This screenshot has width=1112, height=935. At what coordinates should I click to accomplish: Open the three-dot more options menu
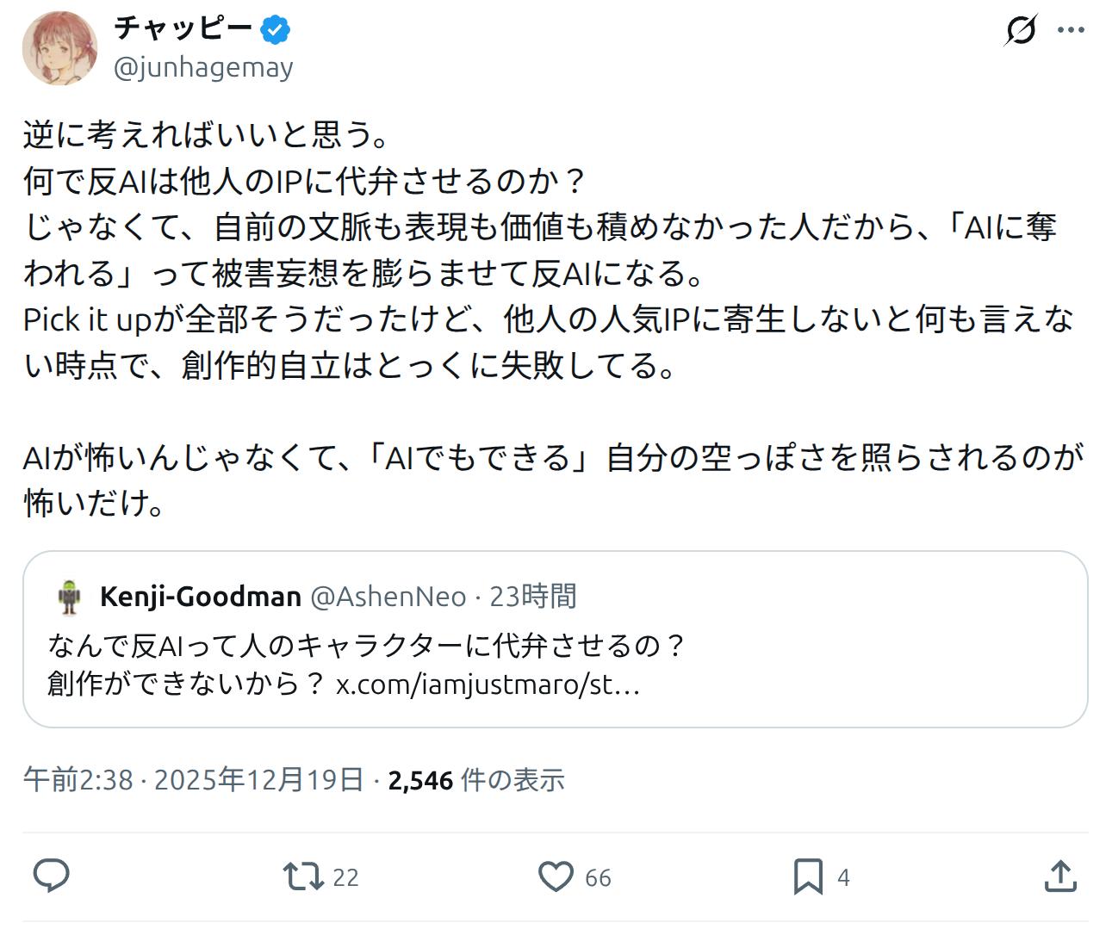tap(1071, 30)
